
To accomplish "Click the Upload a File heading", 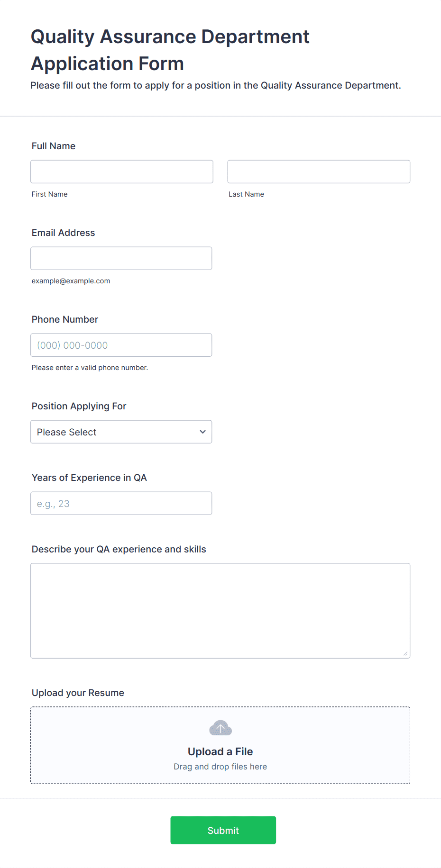I will [x=220, y=751].
